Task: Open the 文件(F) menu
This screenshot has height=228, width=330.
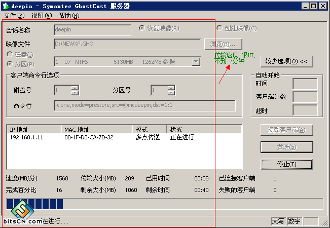Action: click(x=14, y=16)
